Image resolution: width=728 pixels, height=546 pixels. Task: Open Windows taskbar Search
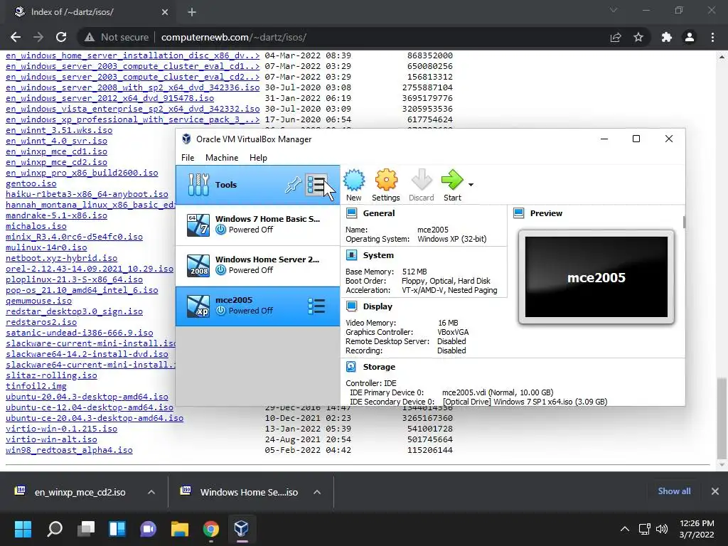click(55, 528)
